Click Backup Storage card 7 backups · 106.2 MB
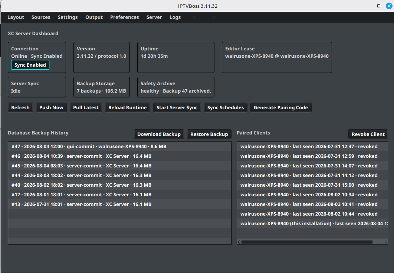 click(x=101, y=91)
